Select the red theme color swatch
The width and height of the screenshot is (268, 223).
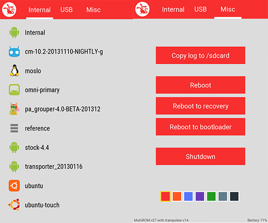coord(165,196)
